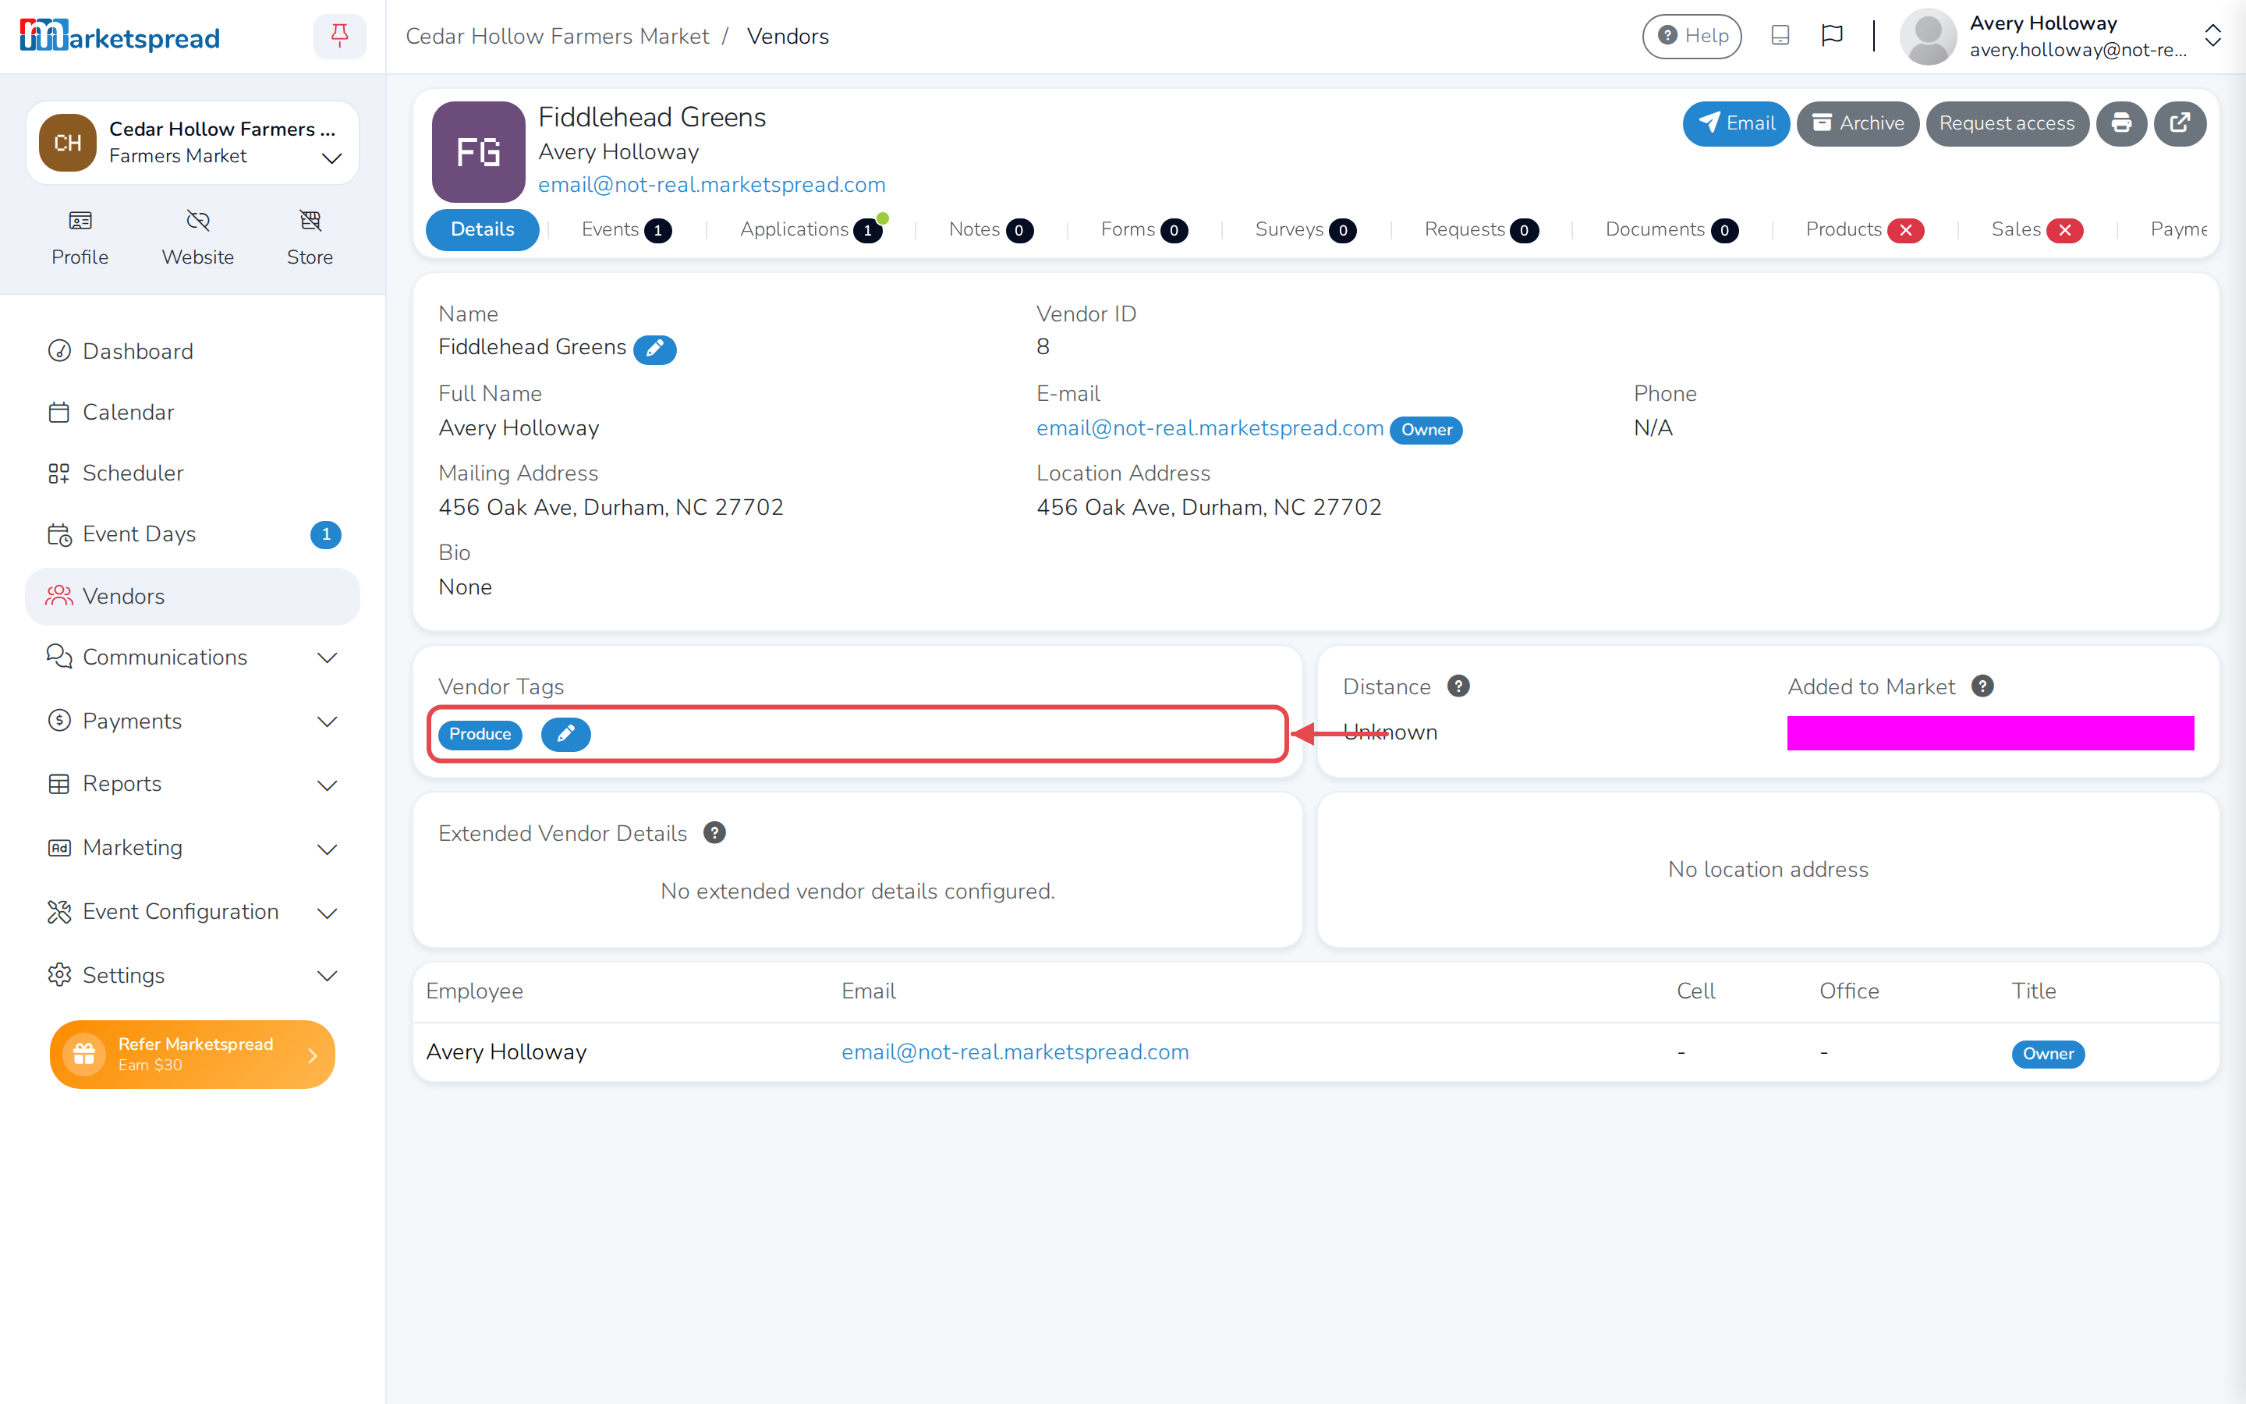Image resolution: width=2246 pixels, height=1404 pixels.
Task: Expand the Reports menu
Action: point(193,784)
